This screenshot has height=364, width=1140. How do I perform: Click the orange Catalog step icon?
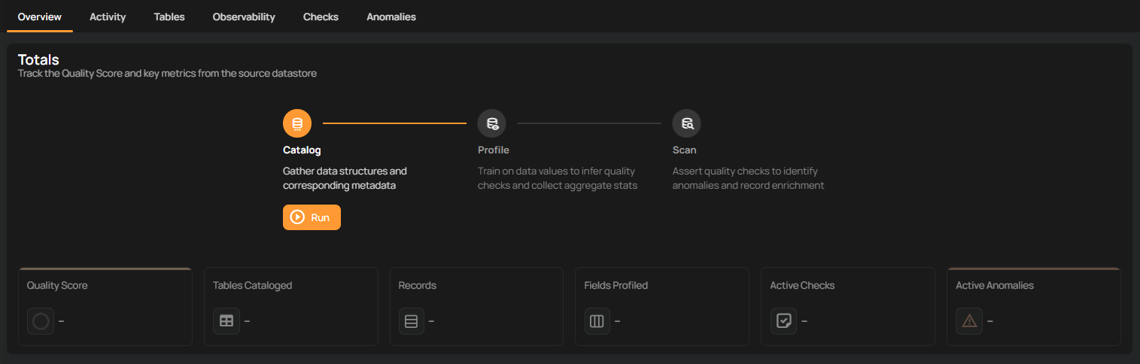(x=297, y=123)
